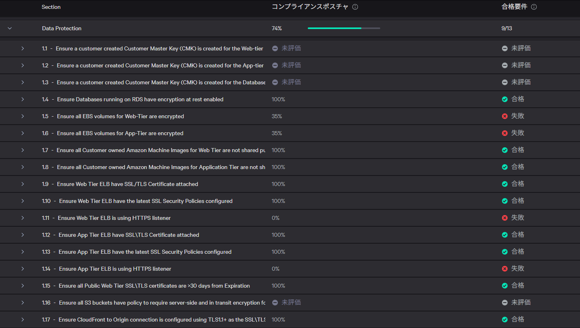
Task: Click green passed icon on row 1.4
Action: [x=505, y=99]
